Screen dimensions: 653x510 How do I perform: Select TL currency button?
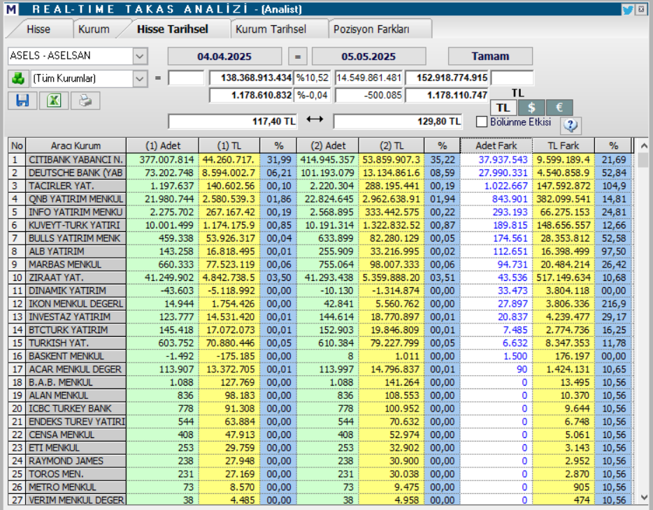(x=503, y=108)
